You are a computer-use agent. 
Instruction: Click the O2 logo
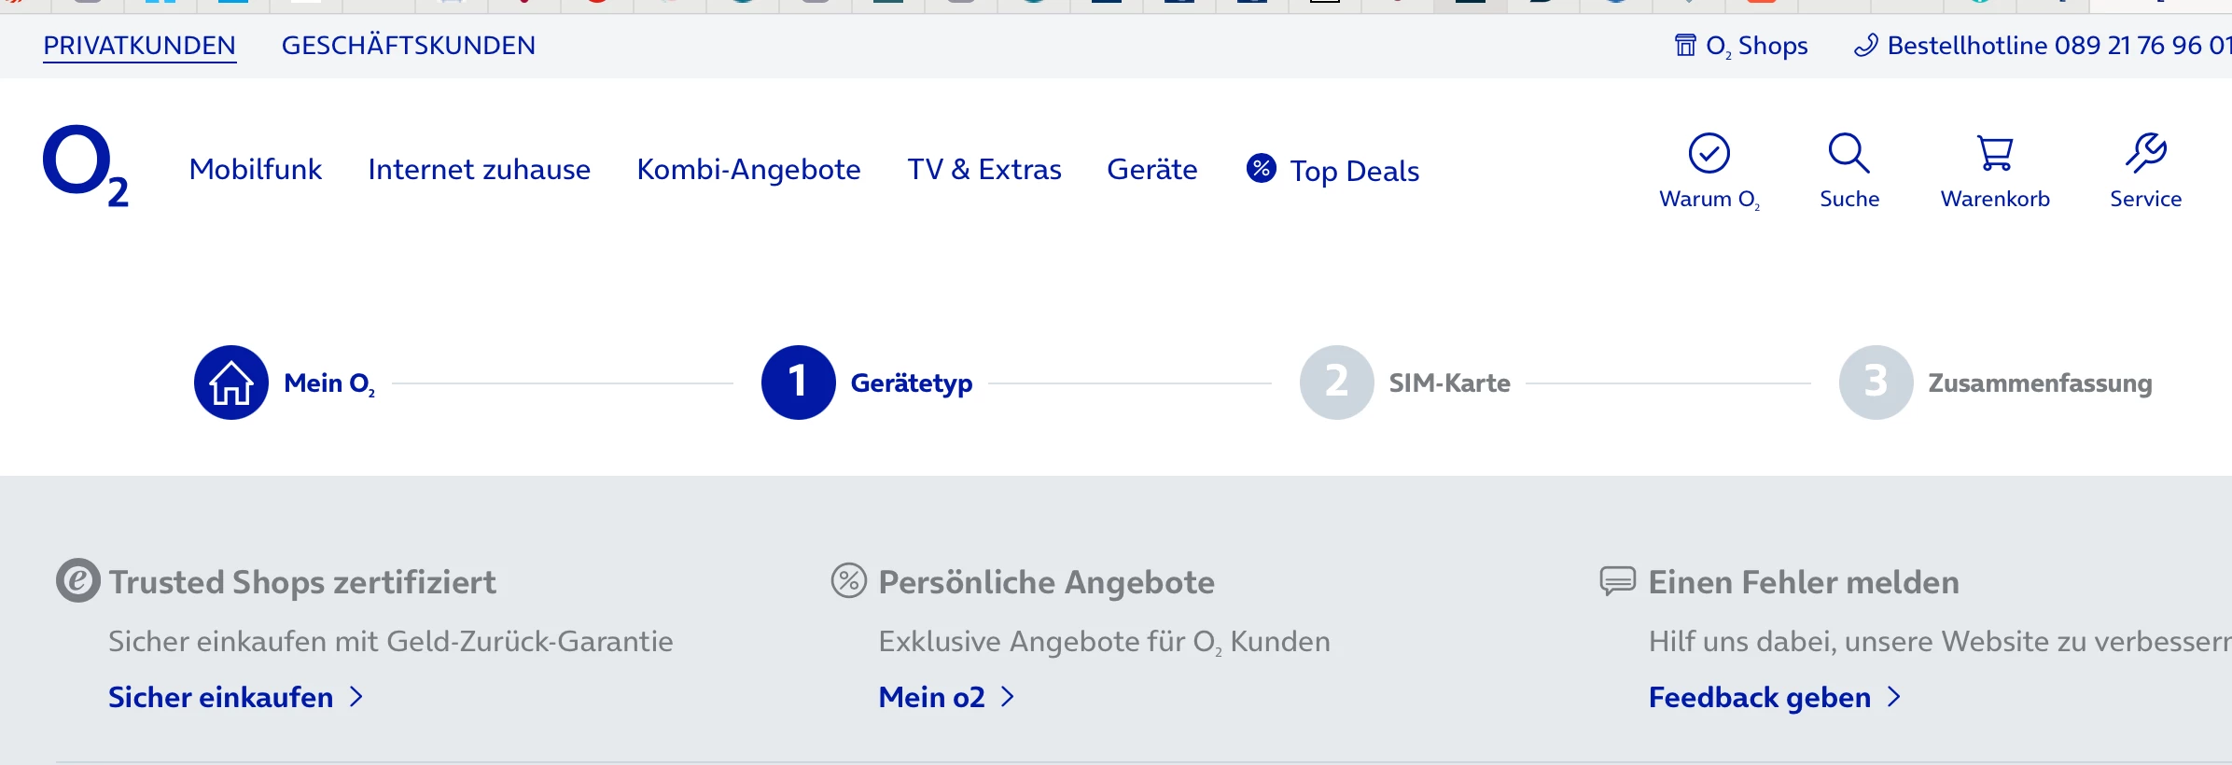(x=85, y=165)
